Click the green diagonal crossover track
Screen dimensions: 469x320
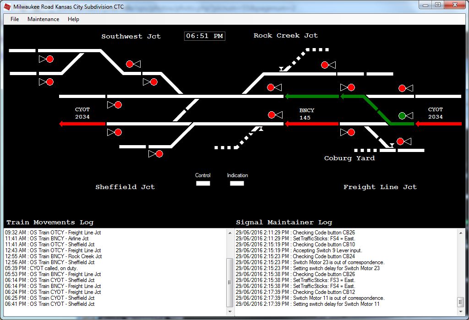(377, 110)
